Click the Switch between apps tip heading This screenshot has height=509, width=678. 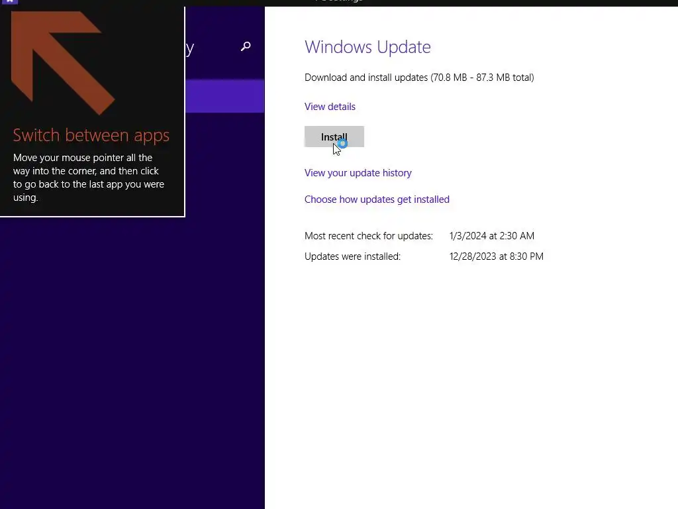pyautogui.click(x=91, y=135)
